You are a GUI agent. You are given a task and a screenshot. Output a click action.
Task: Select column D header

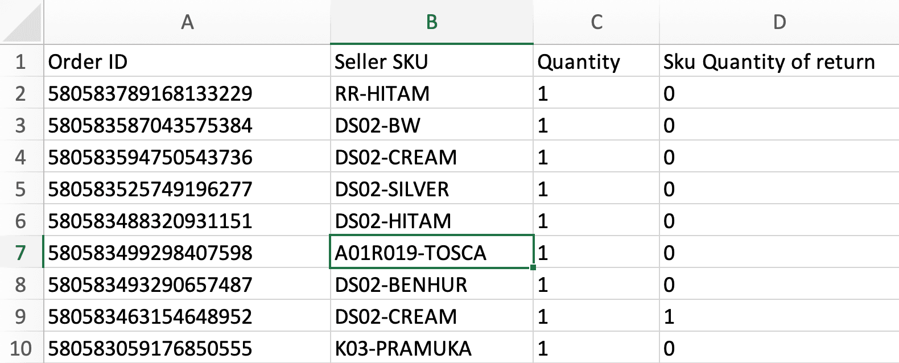coord(778,23)
